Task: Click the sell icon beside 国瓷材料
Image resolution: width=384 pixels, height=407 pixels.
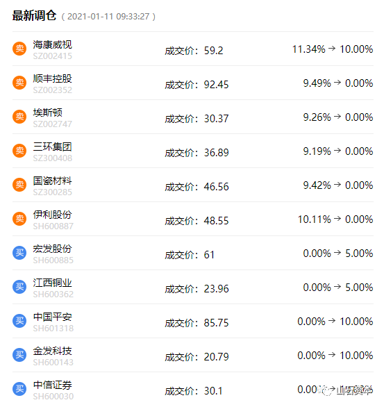Action: (x=19, y=185)
